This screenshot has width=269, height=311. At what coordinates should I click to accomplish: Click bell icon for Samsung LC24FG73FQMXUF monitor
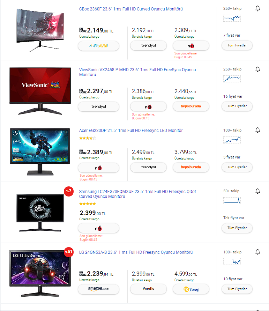tap(257, 191)
